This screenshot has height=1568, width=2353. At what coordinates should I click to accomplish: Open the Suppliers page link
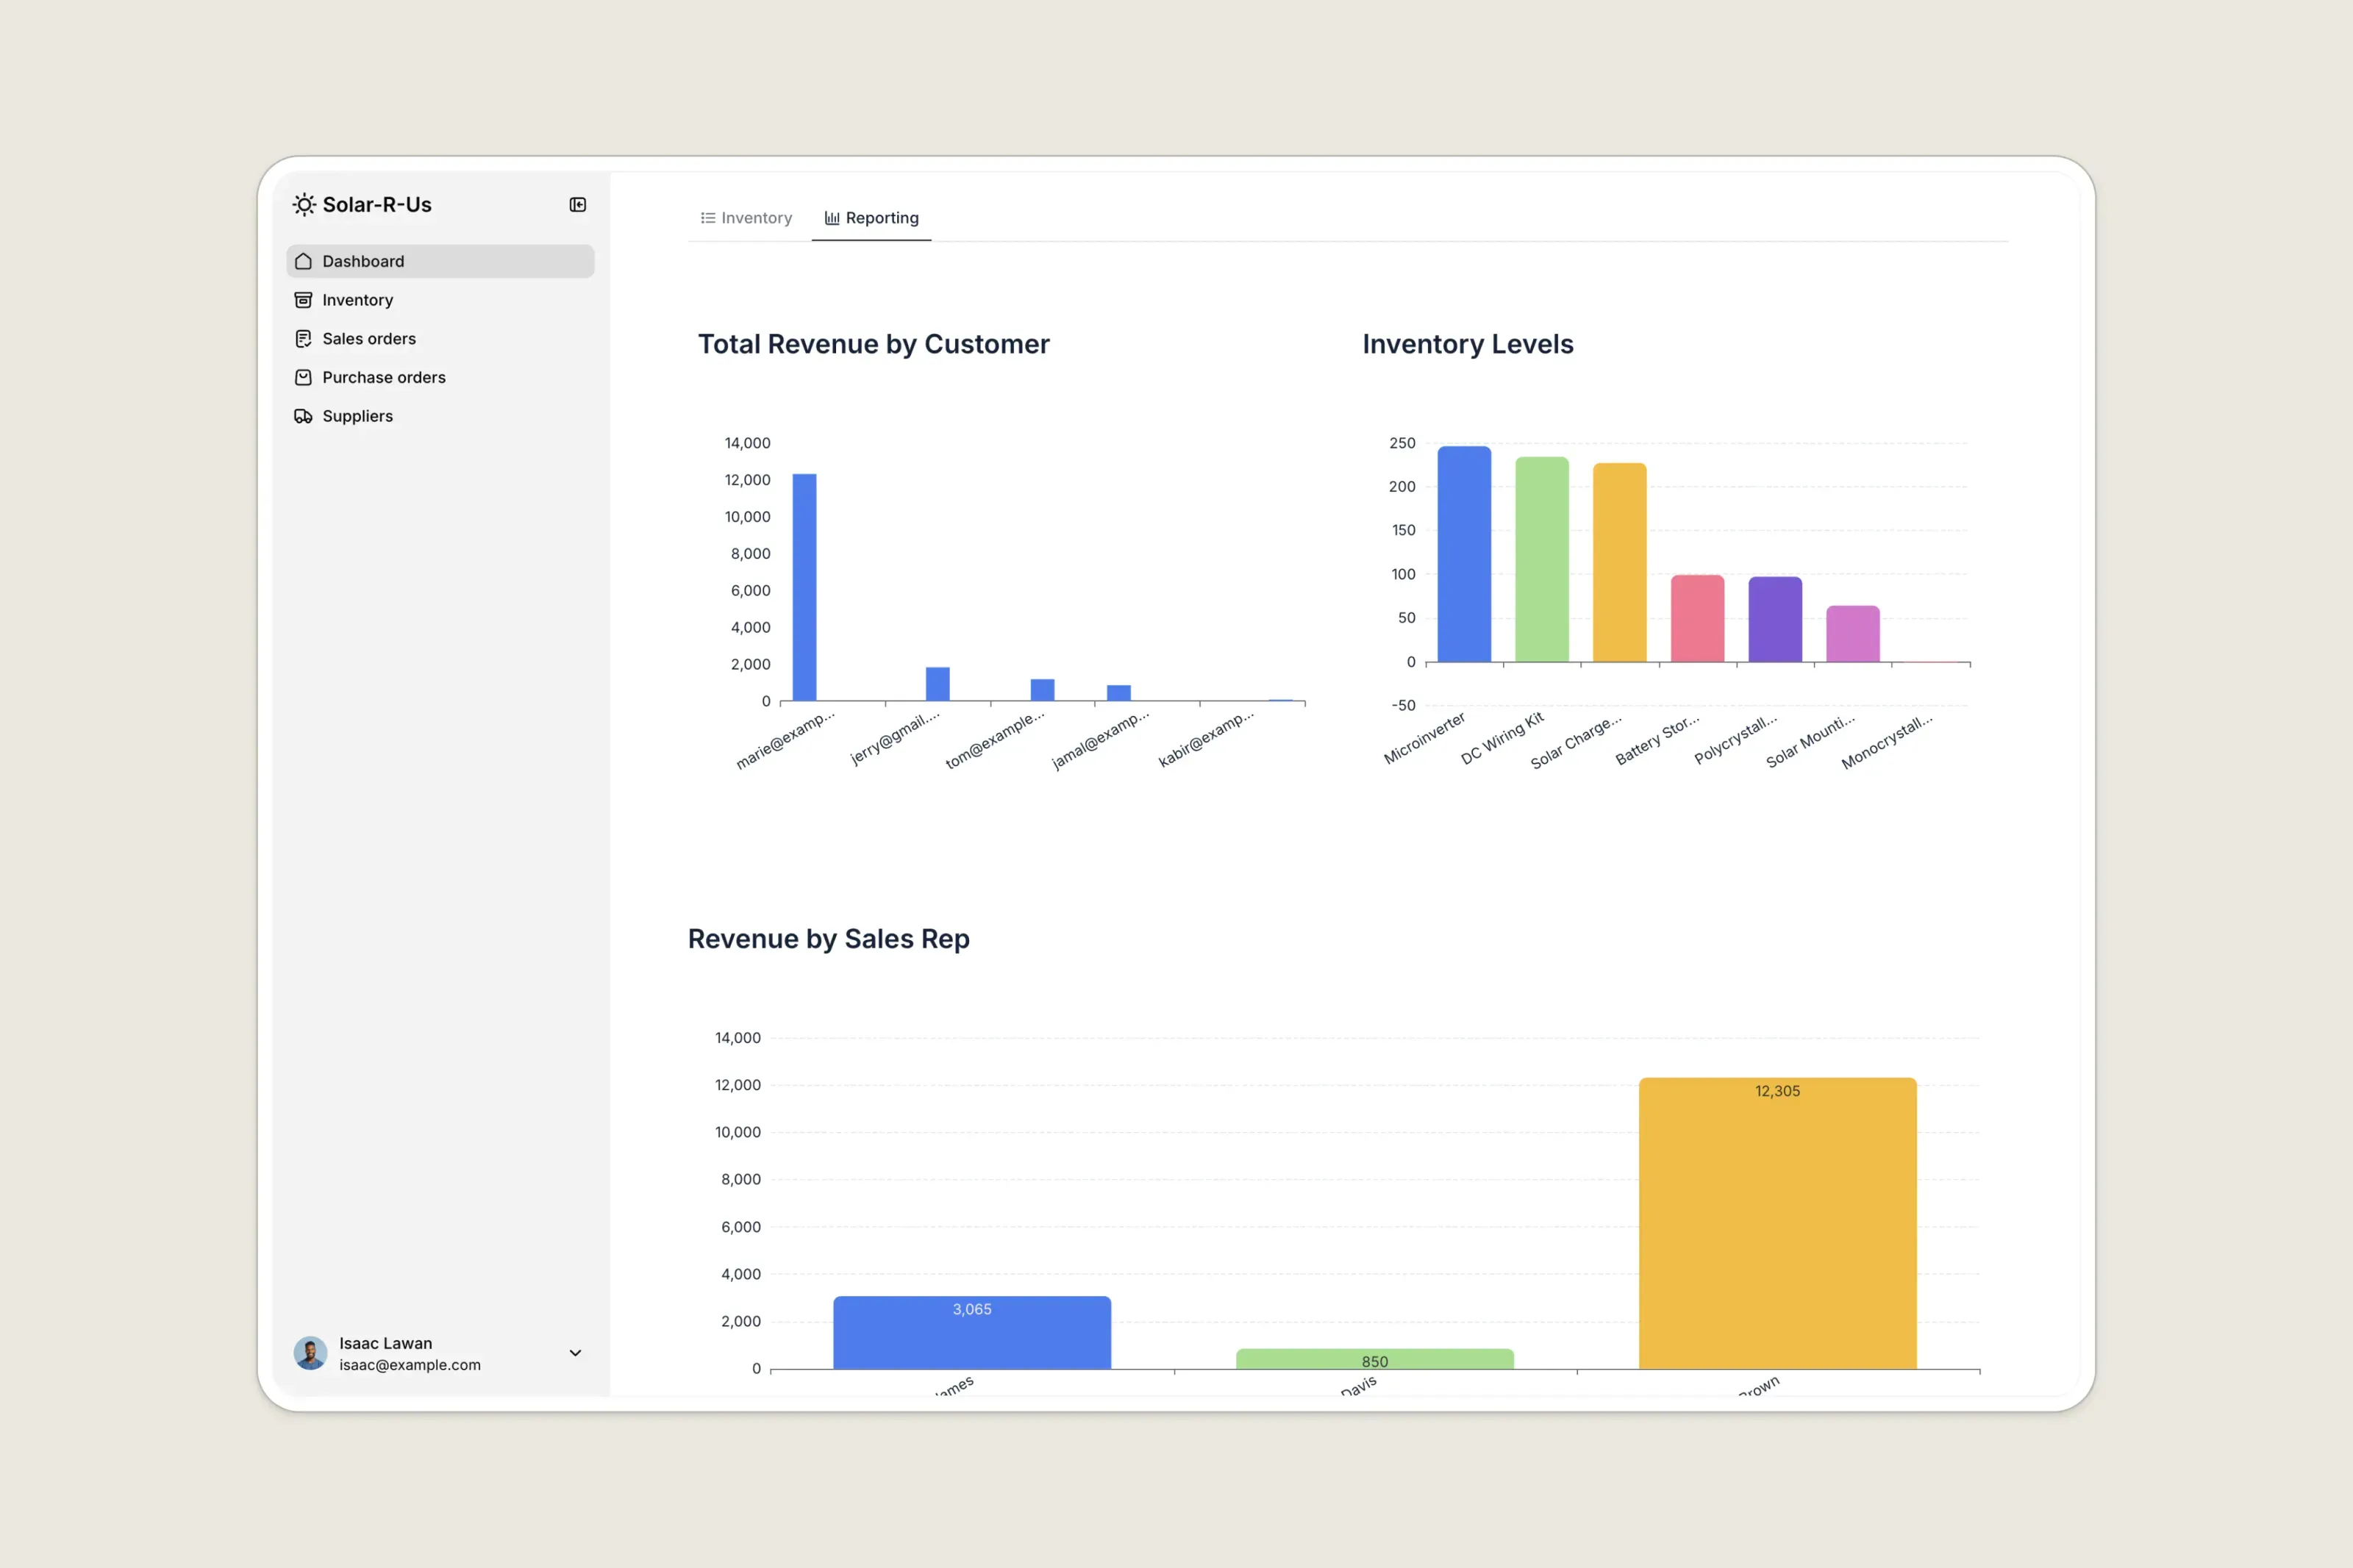point(357,416)
